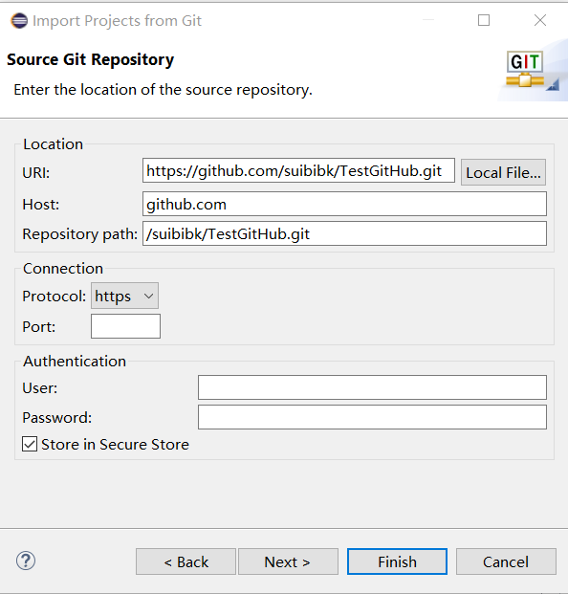The image size is (568, 594).
Task: Toggle the Store in Secure Store checkbox
Action: (x=30, y=444)
